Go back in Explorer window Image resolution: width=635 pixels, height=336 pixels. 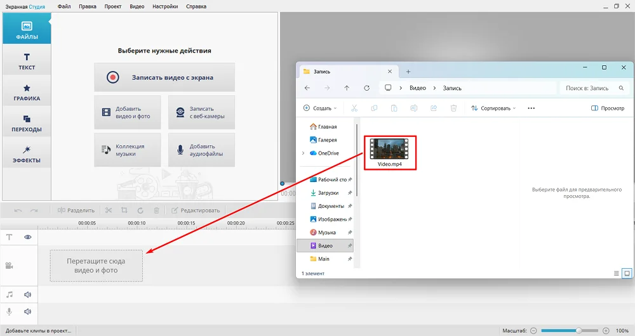click(307, 87)
